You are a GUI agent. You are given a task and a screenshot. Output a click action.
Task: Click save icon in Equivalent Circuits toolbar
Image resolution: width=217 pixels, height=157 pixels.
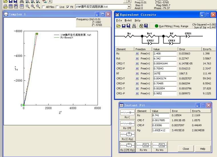click(124, 26)
